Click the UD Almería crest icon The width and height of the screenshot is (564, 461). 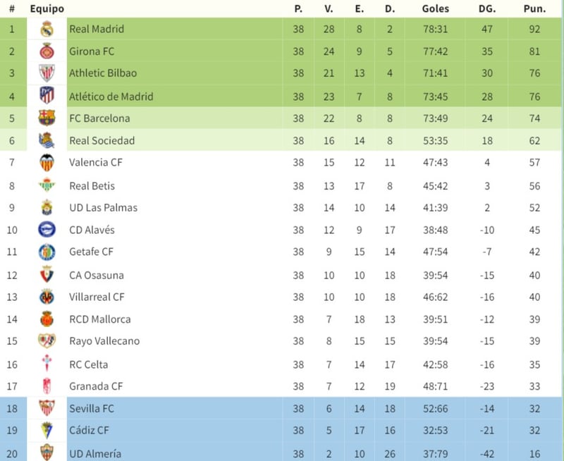pos(47,453)
